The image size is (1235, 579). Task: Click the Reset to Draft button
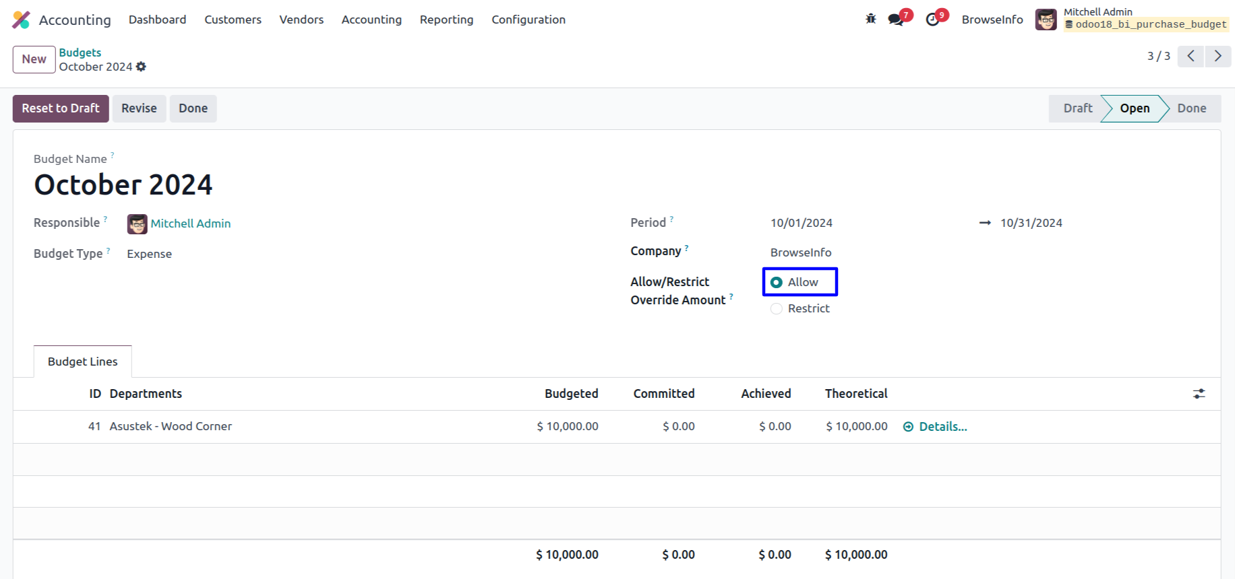click(61, 108)
